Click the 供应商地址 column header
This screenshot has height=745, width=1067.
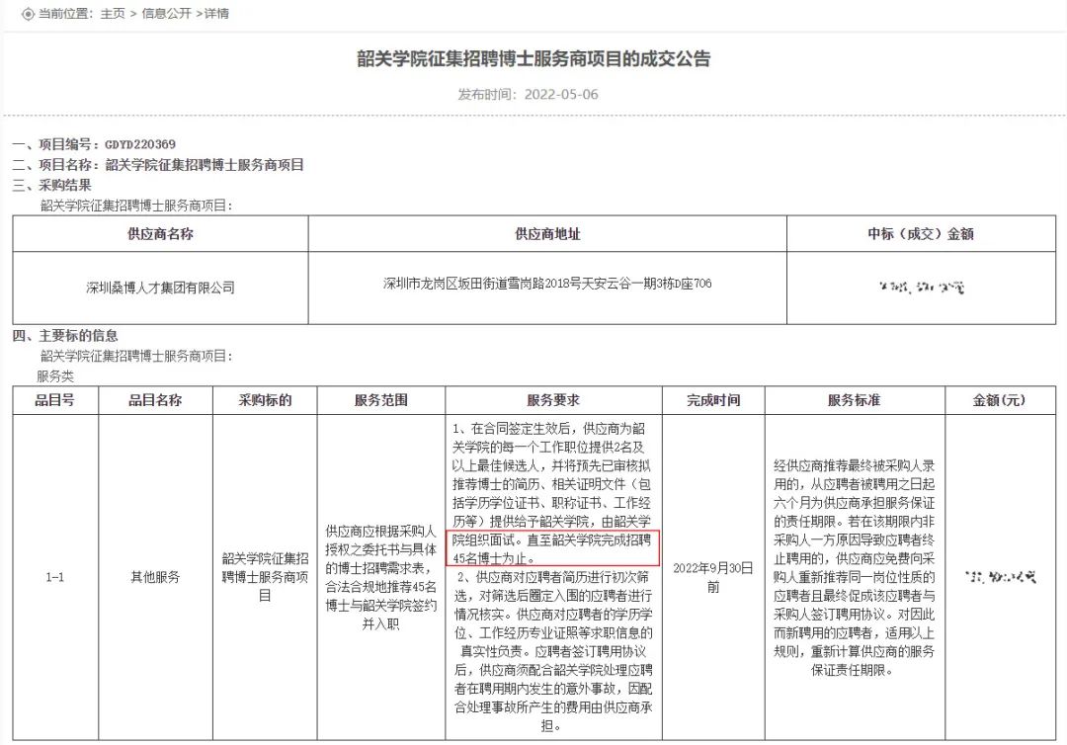pyautogui.click(x=547, y=234)
